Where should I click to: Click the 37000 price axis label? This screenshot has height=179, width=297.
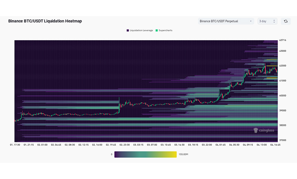[x=283, y=140]
